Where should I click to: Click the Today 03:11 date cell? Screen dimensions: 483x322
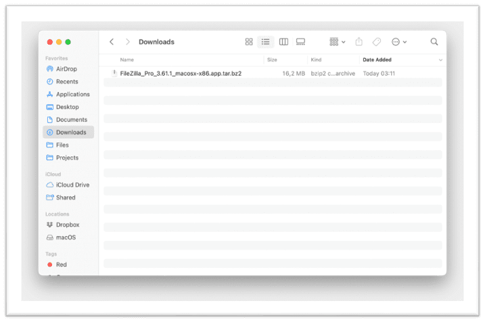379,73
